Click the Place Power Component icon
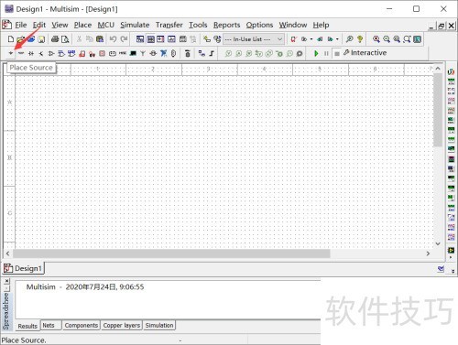Viewport: 458px width, 345px height. click(113, 53)
